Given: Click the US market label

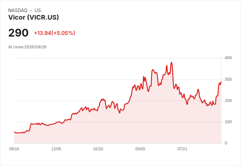Looking at the screenshot, I should (38, 10).
